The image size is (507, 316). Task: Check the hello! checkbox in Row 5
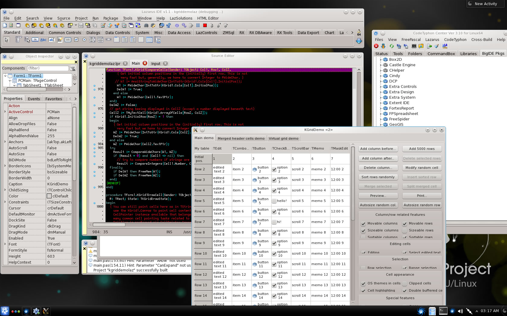(x=274, y=201)
